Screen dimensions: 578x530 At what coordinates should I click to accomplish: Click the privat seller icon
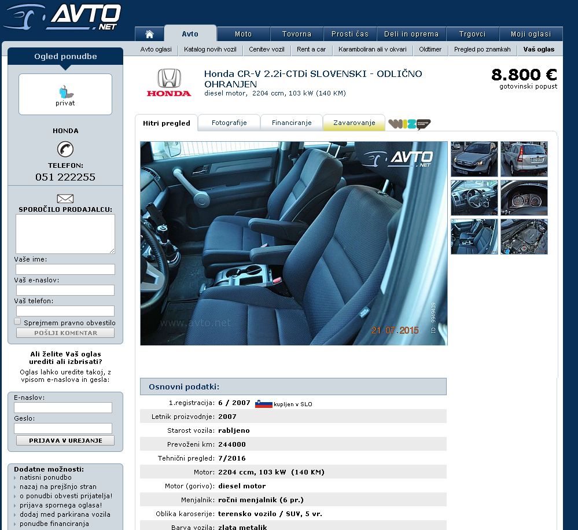point(65,92)
